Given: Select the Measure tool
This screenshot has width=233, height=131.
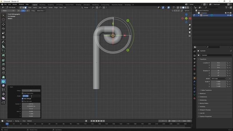Looking at the screenshot, I should point(3,46).
